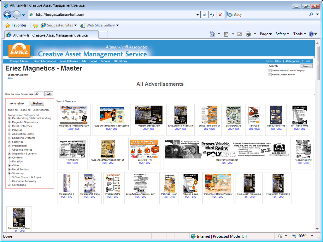Click the Print icon in command bar
Viewport: 323px width, 242px height.
(x=248, y=34)
